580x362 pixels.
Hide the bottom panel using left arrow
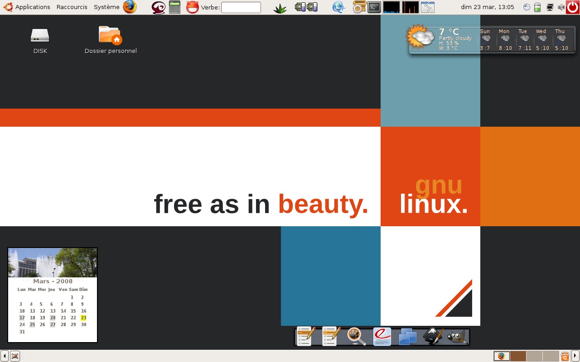coord(4,356)
